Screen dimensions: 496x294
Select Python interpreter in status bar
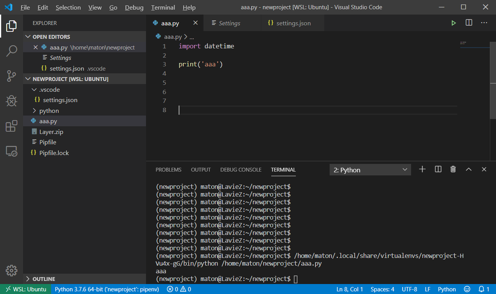click(x=107, y=289)
